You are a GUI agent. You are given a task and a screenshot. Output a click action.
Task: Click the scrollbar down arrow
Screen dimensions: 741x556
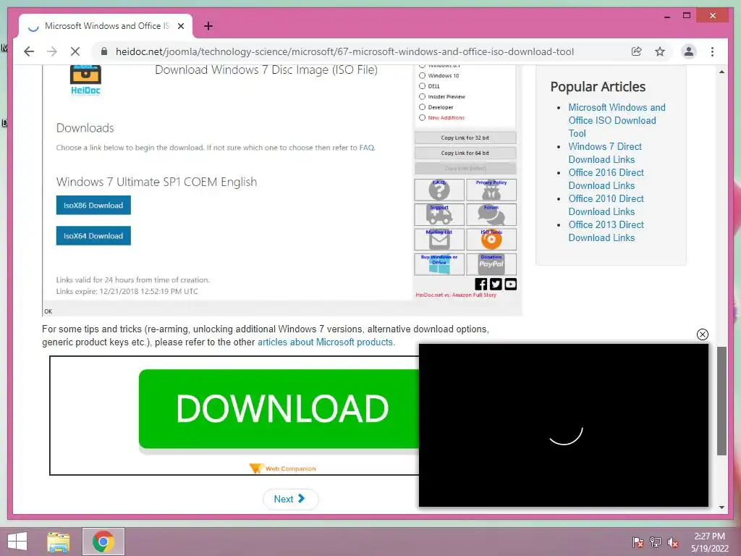click(x=721, y=507)
